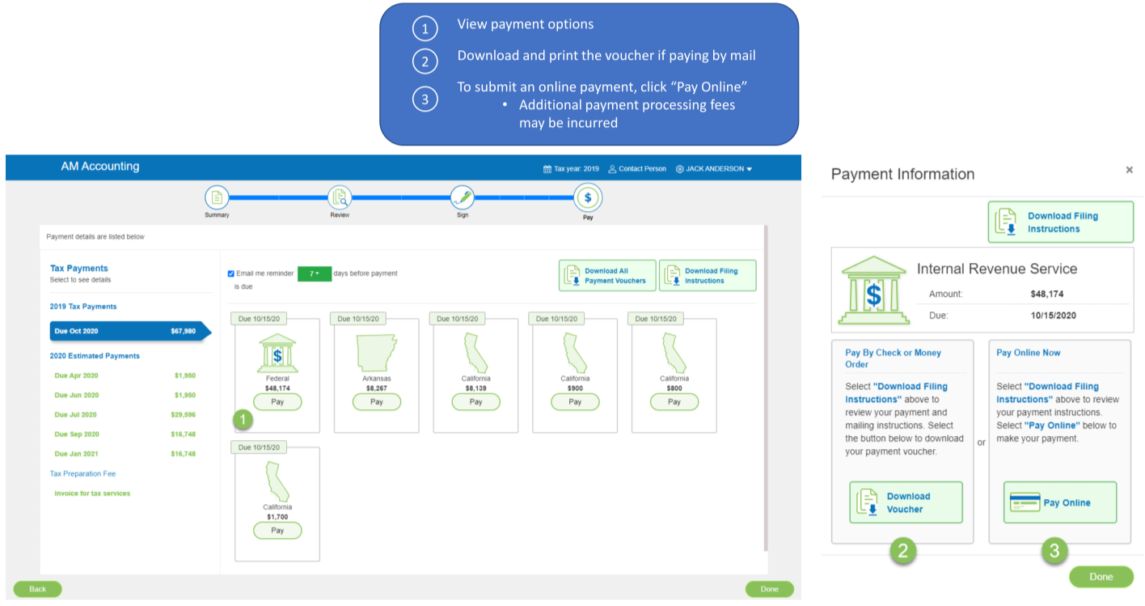Select the Due Sep 2020 estimated payment
1145x606 pixels.
pyautogui.click(x=125, y=434)
